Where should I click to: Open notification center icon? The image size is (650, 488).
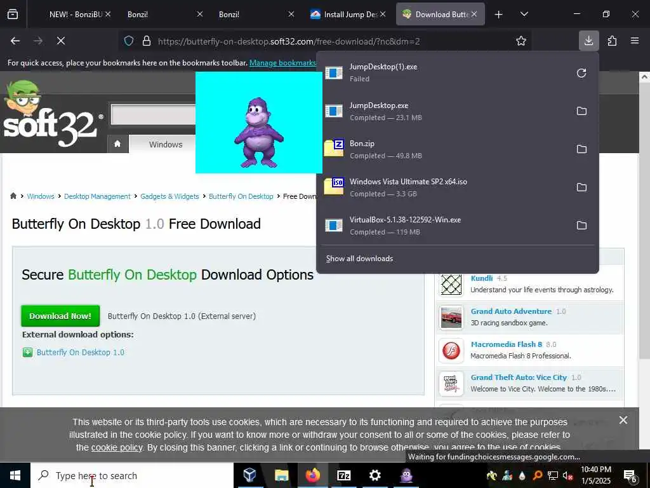tap(630, 476)
